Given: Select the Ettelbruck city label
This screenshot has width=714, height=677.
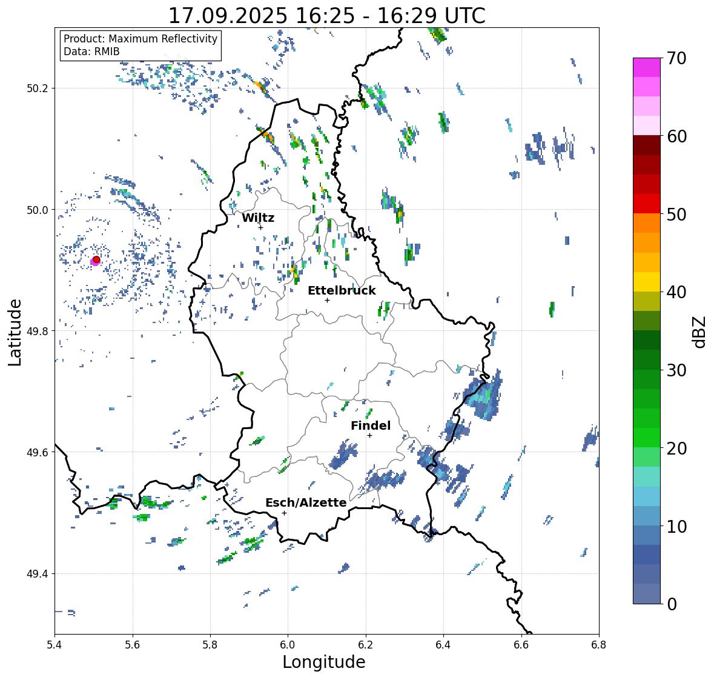Looking at the screenshot, I should (x=342, y=290).
